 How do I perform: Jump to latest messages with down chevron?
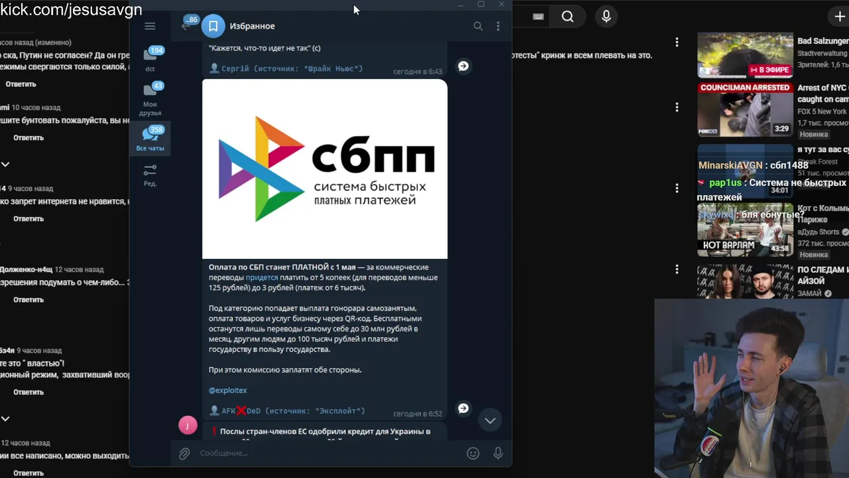click(490, 420)
